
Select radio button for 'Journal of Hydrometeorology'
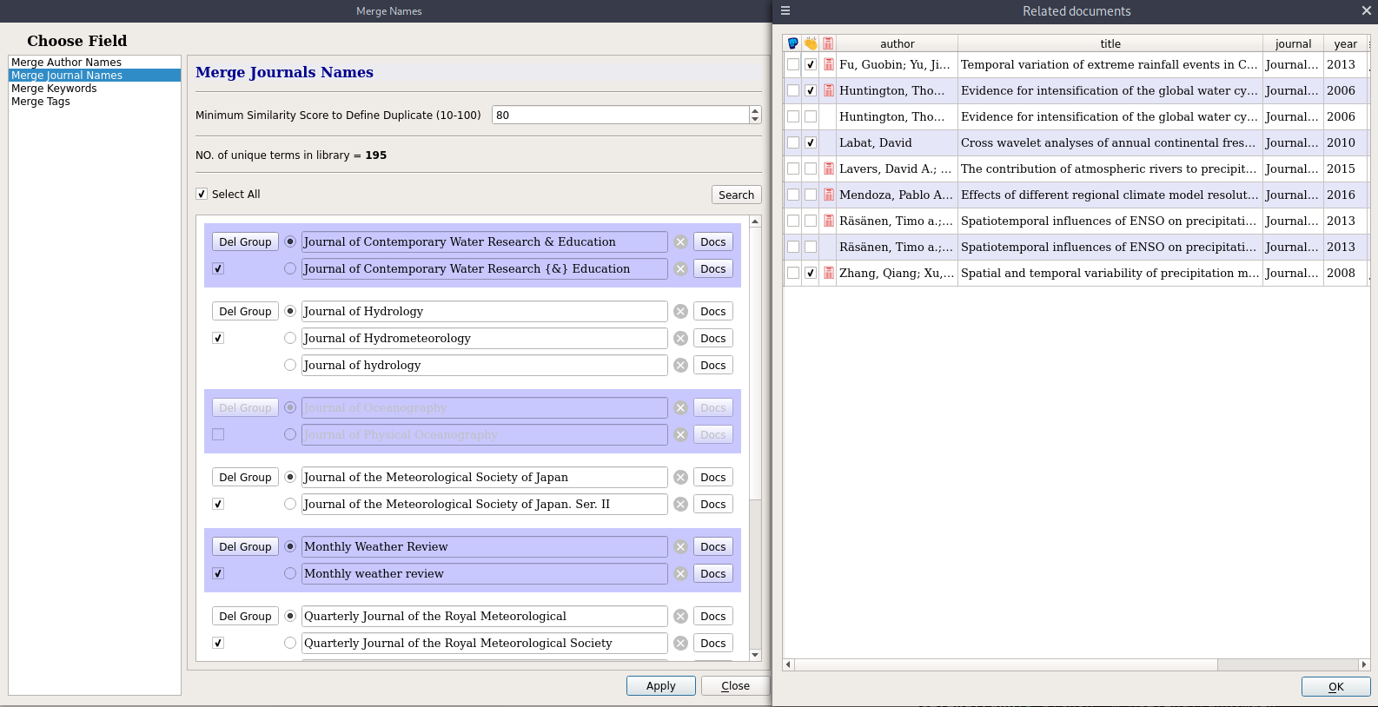[x=290, y=339]
